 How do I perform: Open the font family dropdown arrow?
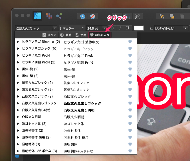coord(55,28)
